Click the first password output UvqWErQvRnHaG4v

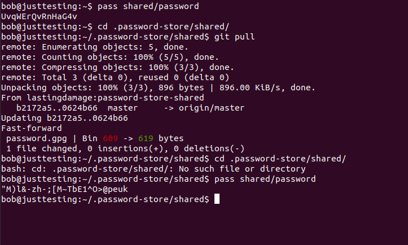(x=39, y=16)
